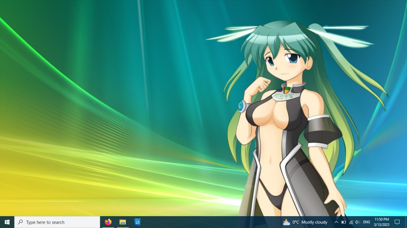Expand the hidden tray icons chevron
Screen dimensions: 407x228
[x=336, y=222]
